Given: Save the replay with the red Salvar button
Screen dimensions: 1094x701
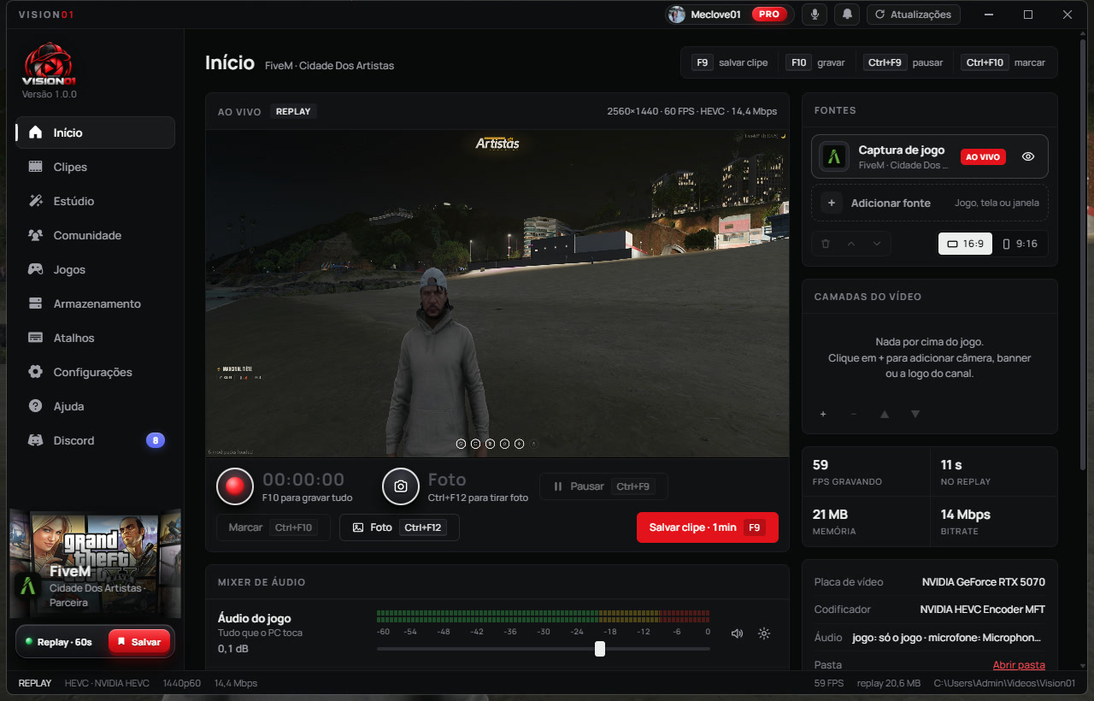Looking at the screenshot, I should pyautogui.click(x=139, y=642).
